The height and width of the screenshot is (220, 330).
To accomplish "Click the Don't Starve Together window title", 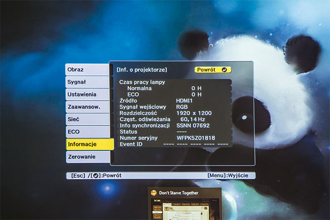I will pyautogui.click(x=179, y=193).
